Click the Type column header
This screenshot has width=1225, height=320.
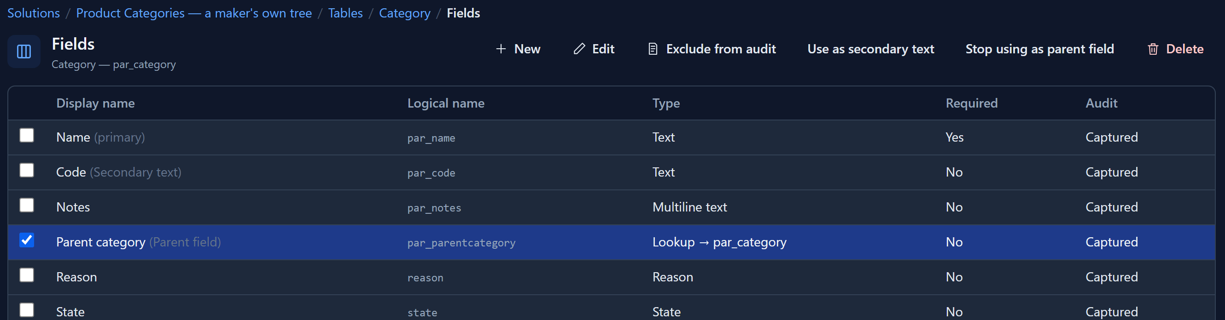pos(666,103)
